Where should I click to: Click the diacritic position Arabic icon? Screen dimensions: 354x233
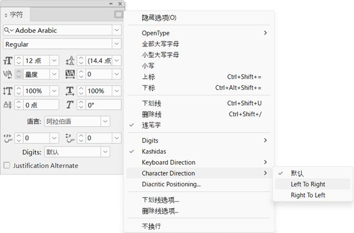pyautogui.click(x=70, y=138)
